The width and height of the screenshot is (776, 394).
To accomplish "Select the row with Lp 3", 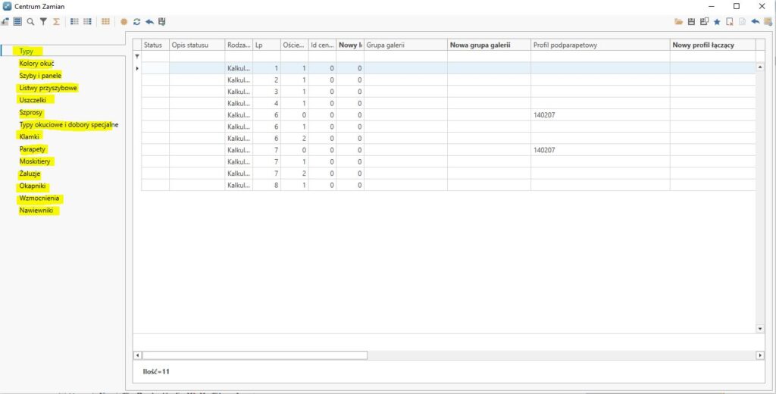I will click(x=449, y=92).
